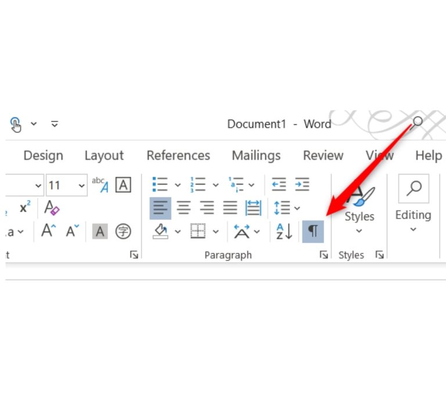Image resolution: width=446 pixels, height=397 pixels.
Task: Switch to the References tab
Action: pos(178,156)
